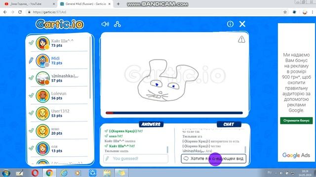Click the 13 pts player avatar
The height and width of the screenshot is (177, 316).
click(43, 148)
